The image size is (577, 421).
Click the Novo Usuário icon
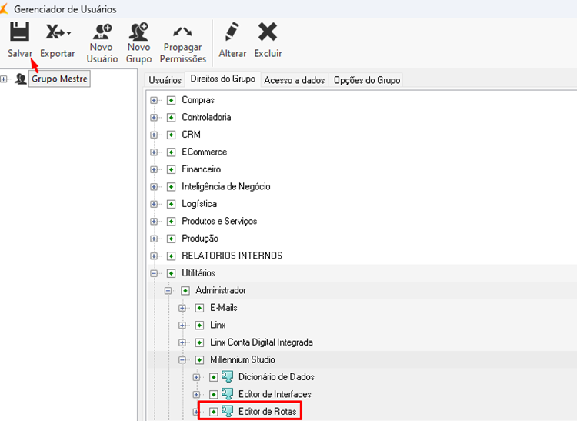[x=102, y=32]
